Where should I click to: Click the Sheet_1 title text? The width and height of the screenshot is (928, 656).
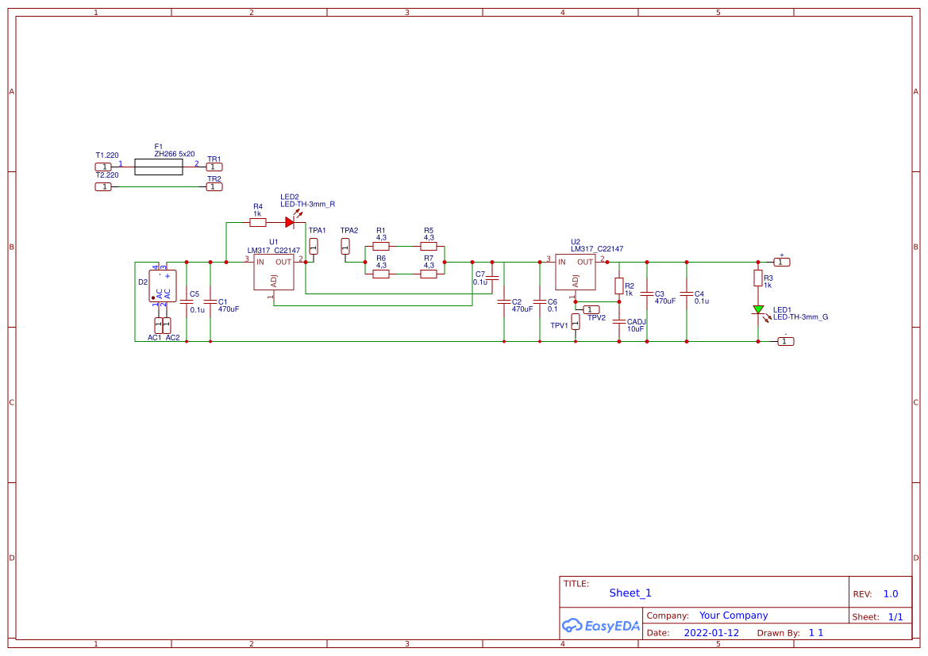(x=630, y=593)
